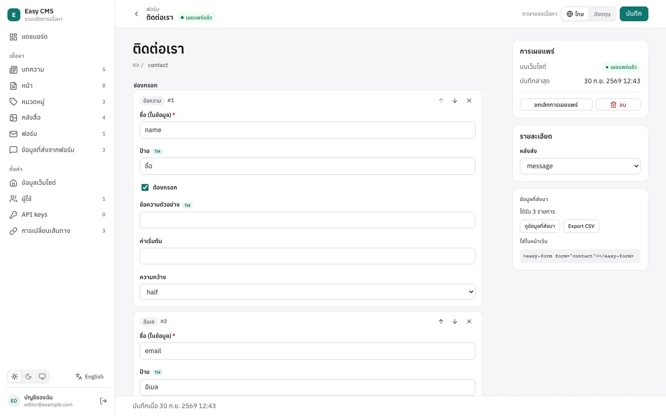The image size is (666, 416).
Task: Click the slug link icon beside contact
Action: click(136, 65)
